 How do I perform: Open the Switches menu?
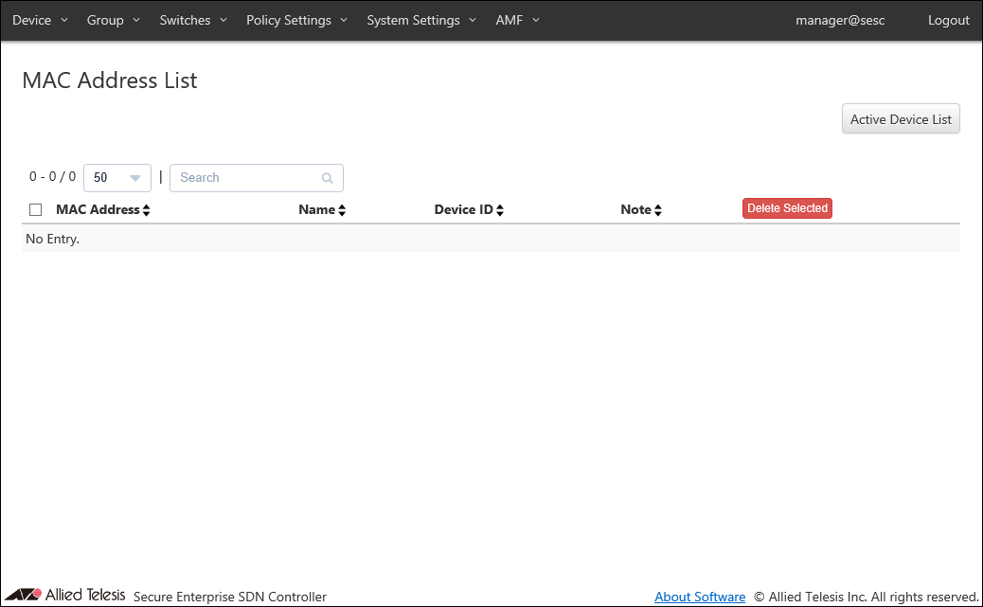tap(193, 20)
